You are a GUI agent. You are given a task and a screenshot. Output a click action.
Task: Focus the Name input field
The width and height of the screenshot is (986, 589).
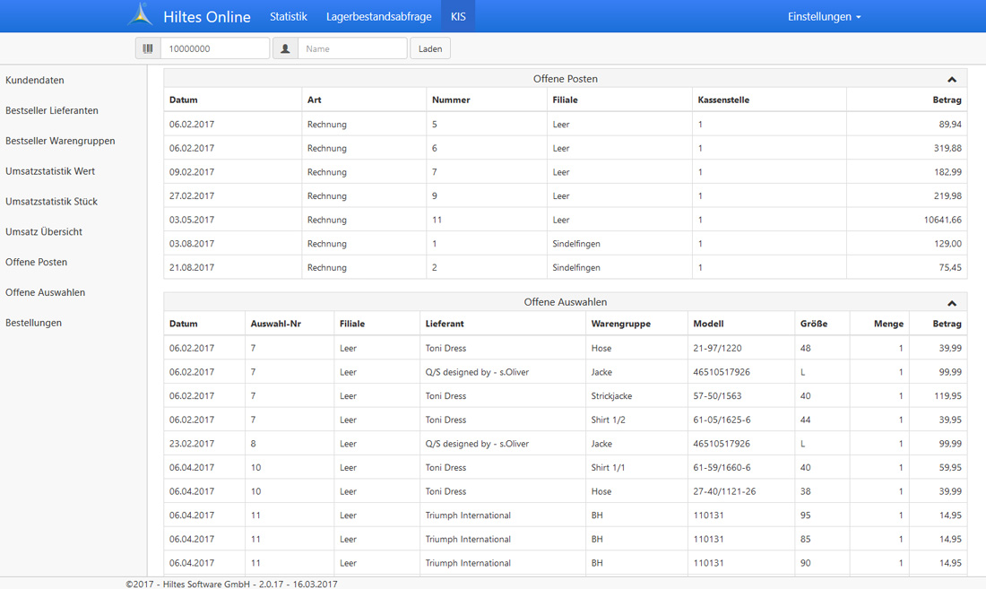(x=352, y=48)
